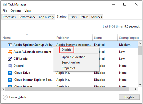Click the Last BIOS time 9.5 seconds value
Screen dimensions: 143x104
tap(132, 26)
